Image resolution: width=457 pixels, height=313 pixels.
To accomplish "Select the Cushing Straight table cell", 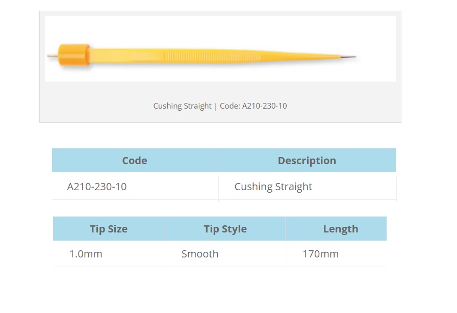I will pyautogui.click(x=273, y=187).
